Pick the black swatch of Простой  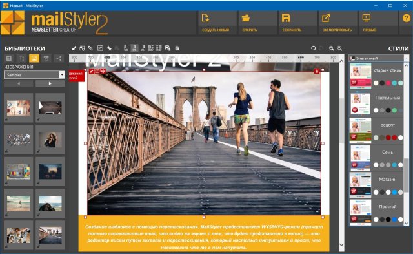[x=388, y=220]
